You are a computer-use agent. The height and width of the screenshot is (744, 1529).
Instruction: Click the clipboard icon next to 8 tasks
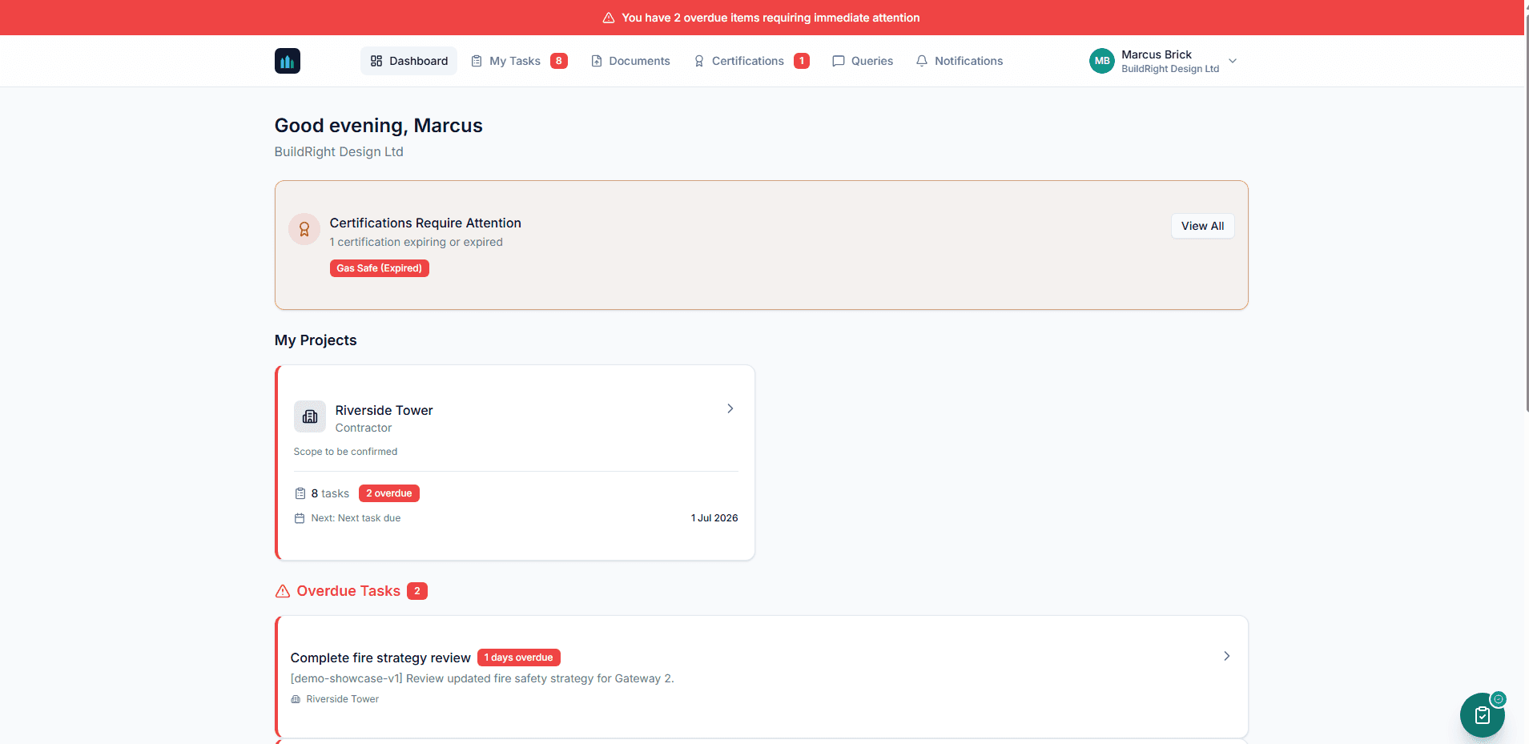coord(300,493)
